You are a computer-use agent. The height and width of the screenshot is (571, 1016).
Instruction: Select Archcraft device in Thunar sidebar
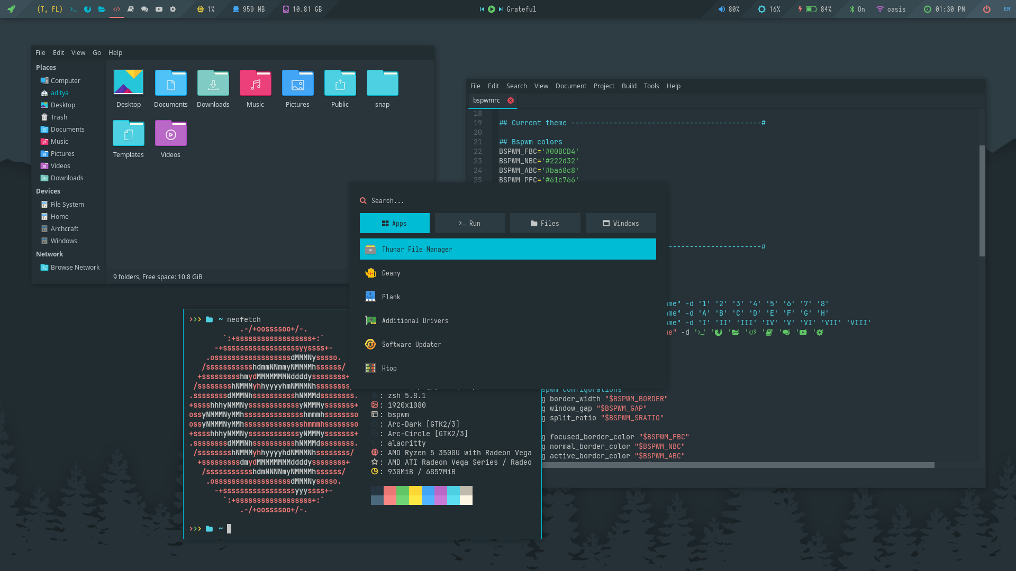point(64,228)
